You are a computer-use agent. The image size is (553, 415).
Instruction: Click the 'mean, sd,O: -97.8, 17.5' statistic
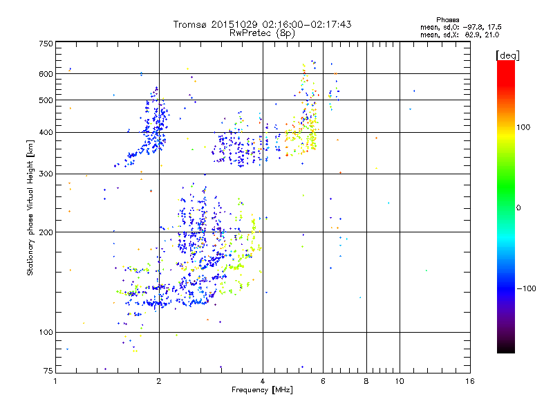[460, 27]
